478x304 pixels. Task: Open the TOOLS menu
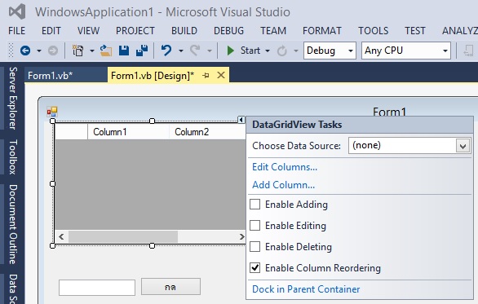[x=373, y=31]
